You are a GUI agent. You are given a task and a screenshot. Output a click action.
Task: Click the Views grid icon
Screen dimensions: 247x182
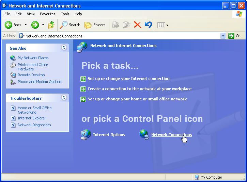click(x=161, y=25)
